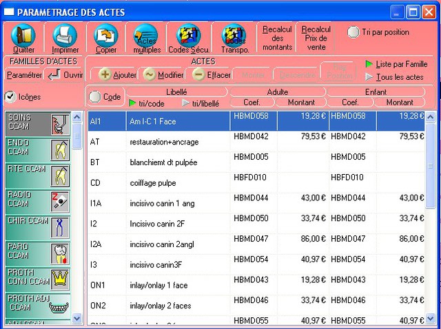Click the Quitter door icon

(23, 37)
